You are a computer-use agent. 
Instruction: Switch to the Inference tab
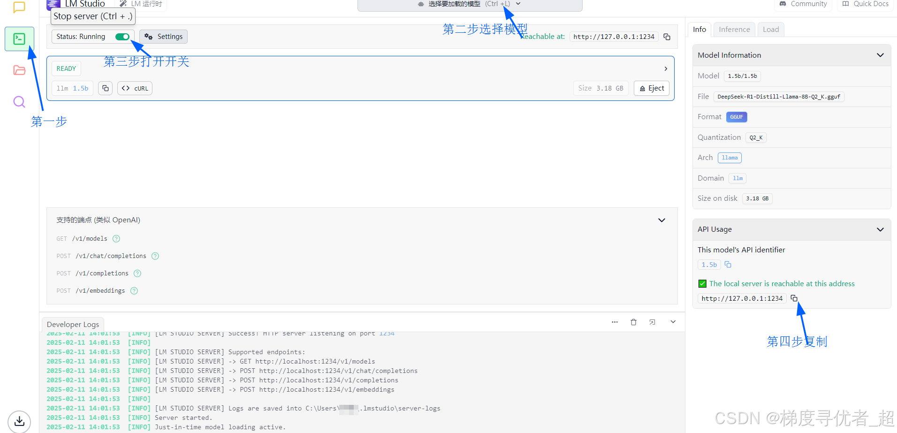pyautogui.click(x=734, y=30)
